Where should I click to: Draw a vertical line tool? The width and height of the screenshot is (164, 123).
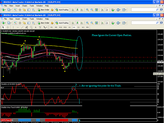[x=13, y=27]
